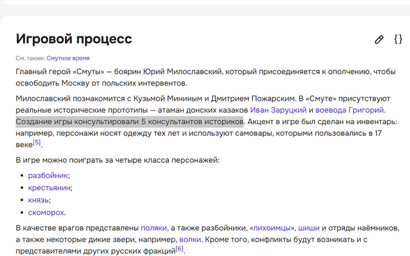The height and width of the screenshot is (256, 410).
Task: Click the «Игровой процесс» section heading
Action: (74, 39)
